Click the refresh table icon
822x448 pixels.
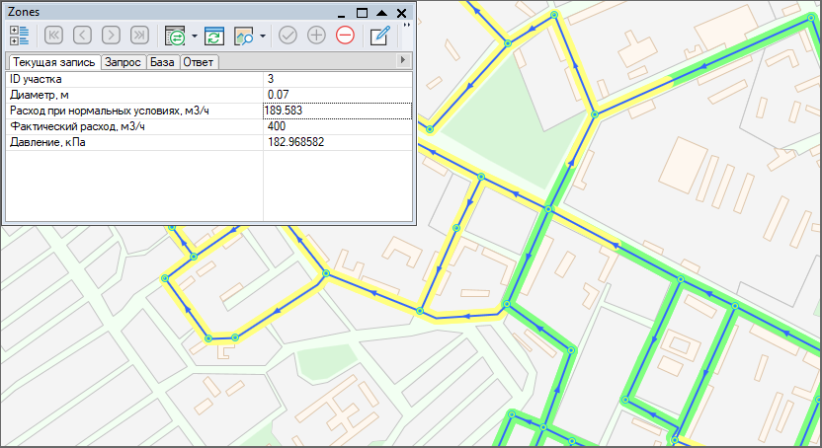tap(215, 36)
